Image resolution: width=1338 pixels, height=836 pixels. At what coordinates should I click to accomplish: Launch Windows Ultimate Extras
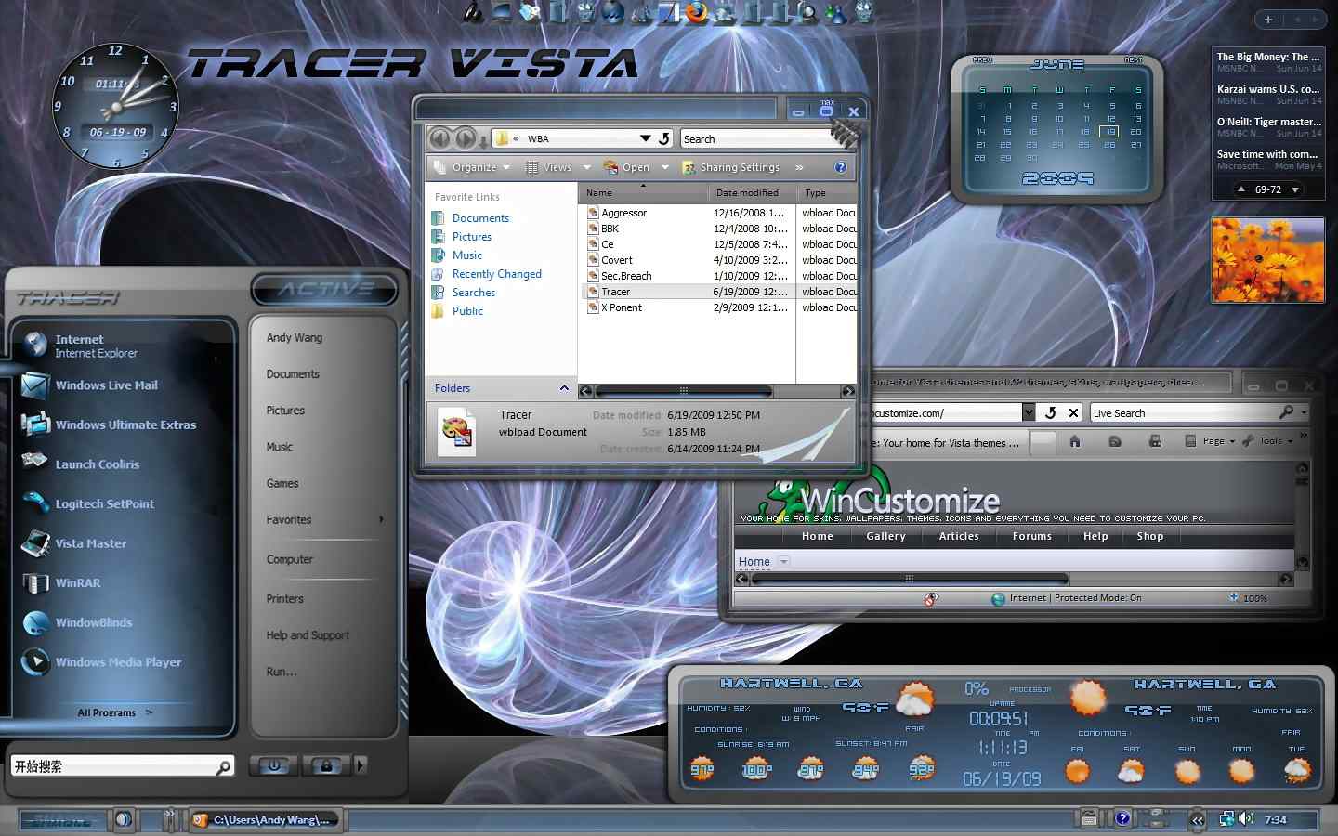pyautogui.click(x=121, y=425)
